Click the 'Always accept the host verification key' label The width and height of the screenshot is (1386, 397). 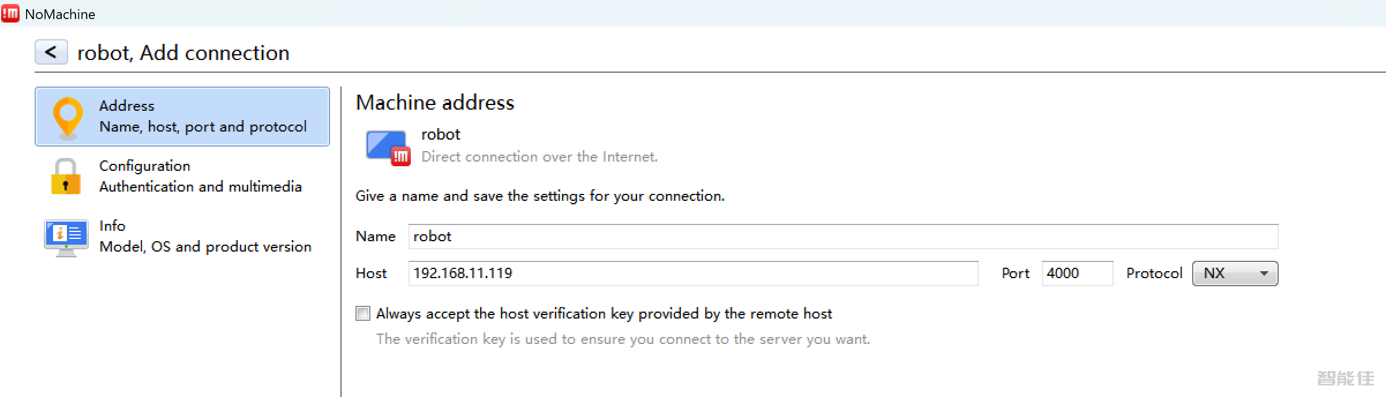(604, 313)
